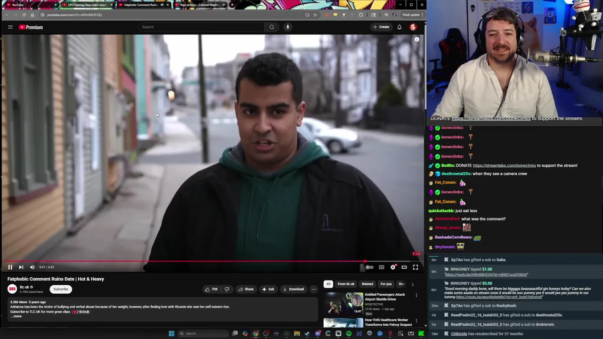Show more chips with the right chevron
The height and width of the screenshot is (339, 603).
pos(413,284)
